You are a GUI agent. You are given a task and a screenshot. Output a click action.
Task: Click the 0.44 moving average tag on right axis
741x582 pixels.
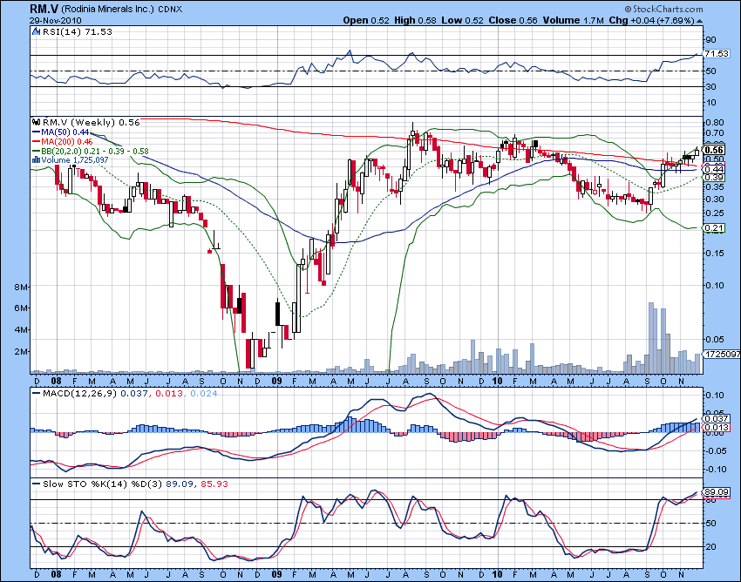[714, 169]
